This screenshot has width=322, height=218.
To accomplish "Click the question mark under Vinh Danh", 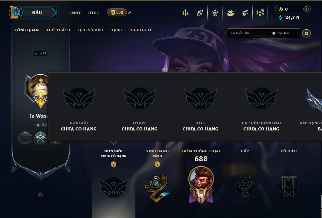I will (157, 164).
